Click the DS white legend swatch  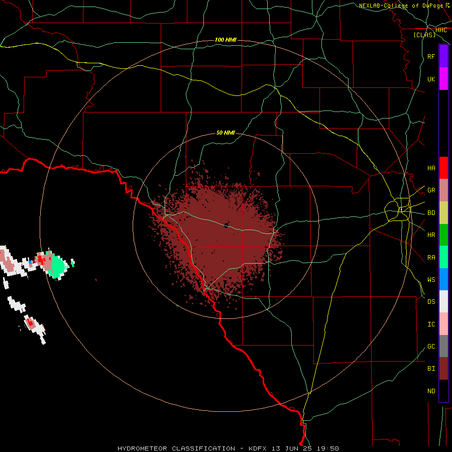[443, 301]
